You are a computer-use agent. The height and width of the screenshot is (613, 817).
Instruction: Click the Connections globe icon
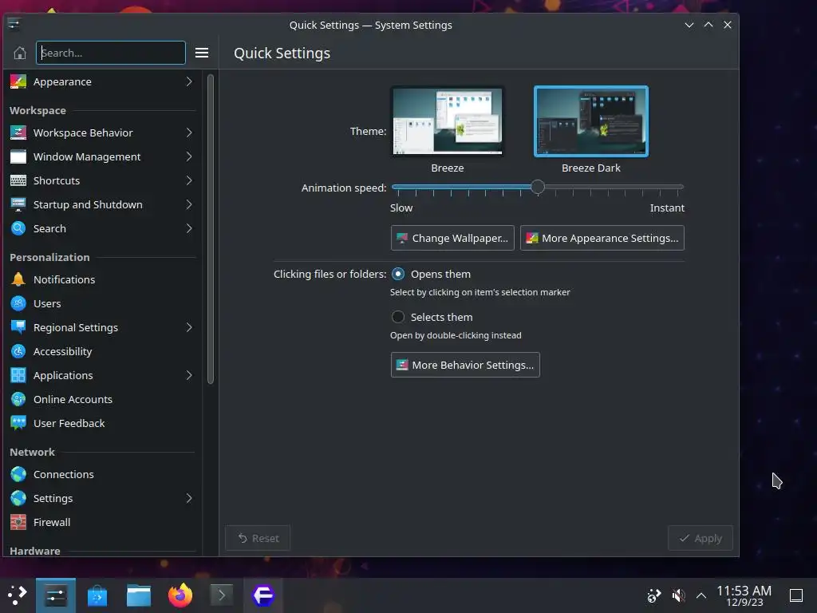click(x=18, y=475)
